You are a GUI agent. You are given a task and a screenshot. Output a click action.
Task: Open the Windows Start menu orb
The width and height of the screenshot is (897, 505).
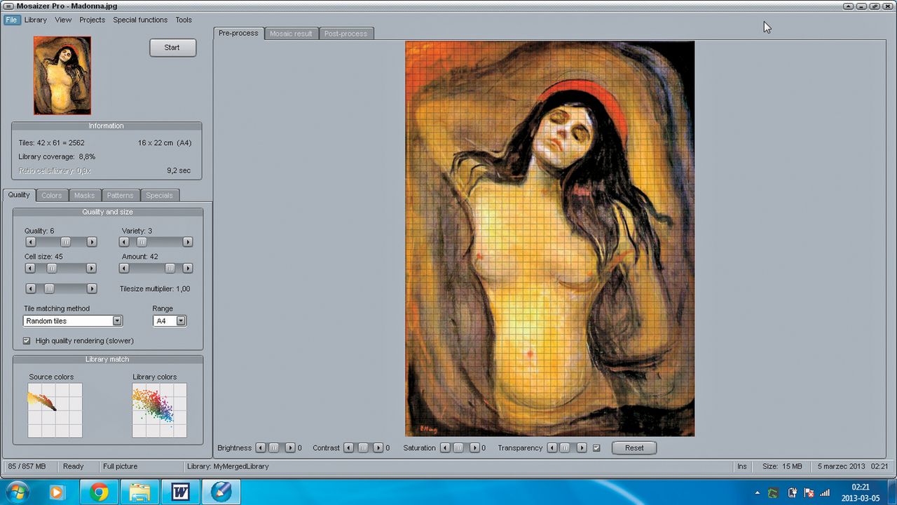tap(16, 493)
